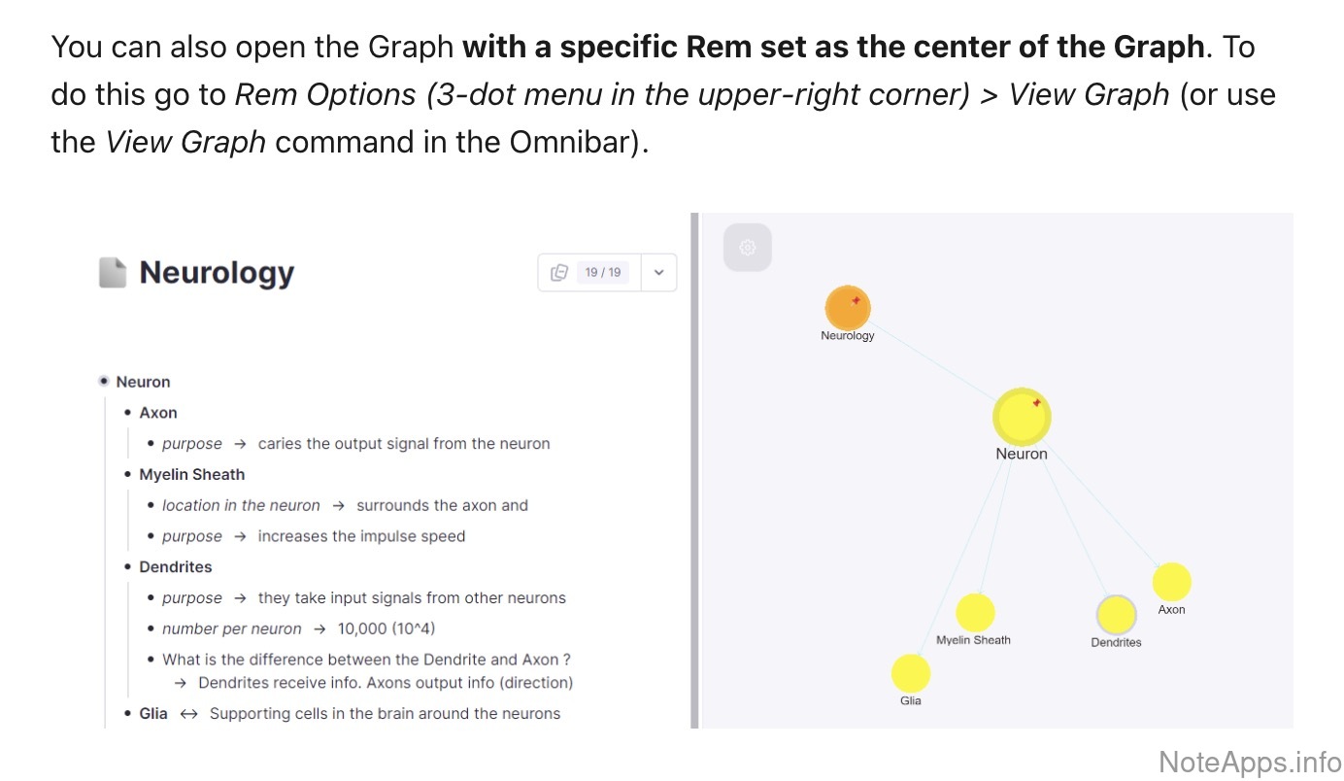The height and width of the screenshot is (781, 1344).
Task: Select the Myelin Sheath graph node
Action: click(x=975, y=613)
